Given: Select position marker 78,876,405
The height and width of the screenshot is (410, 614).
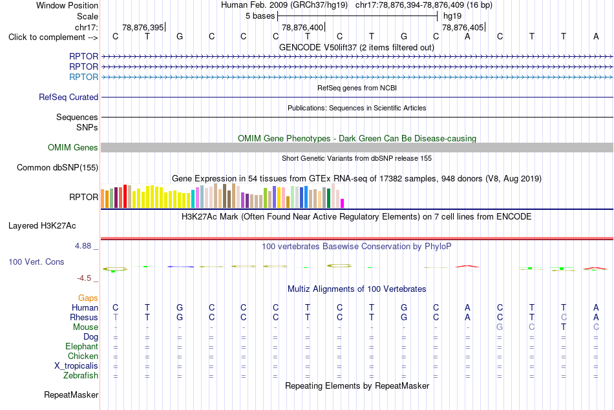Looking at the screenshot, I should pos(463,27).
